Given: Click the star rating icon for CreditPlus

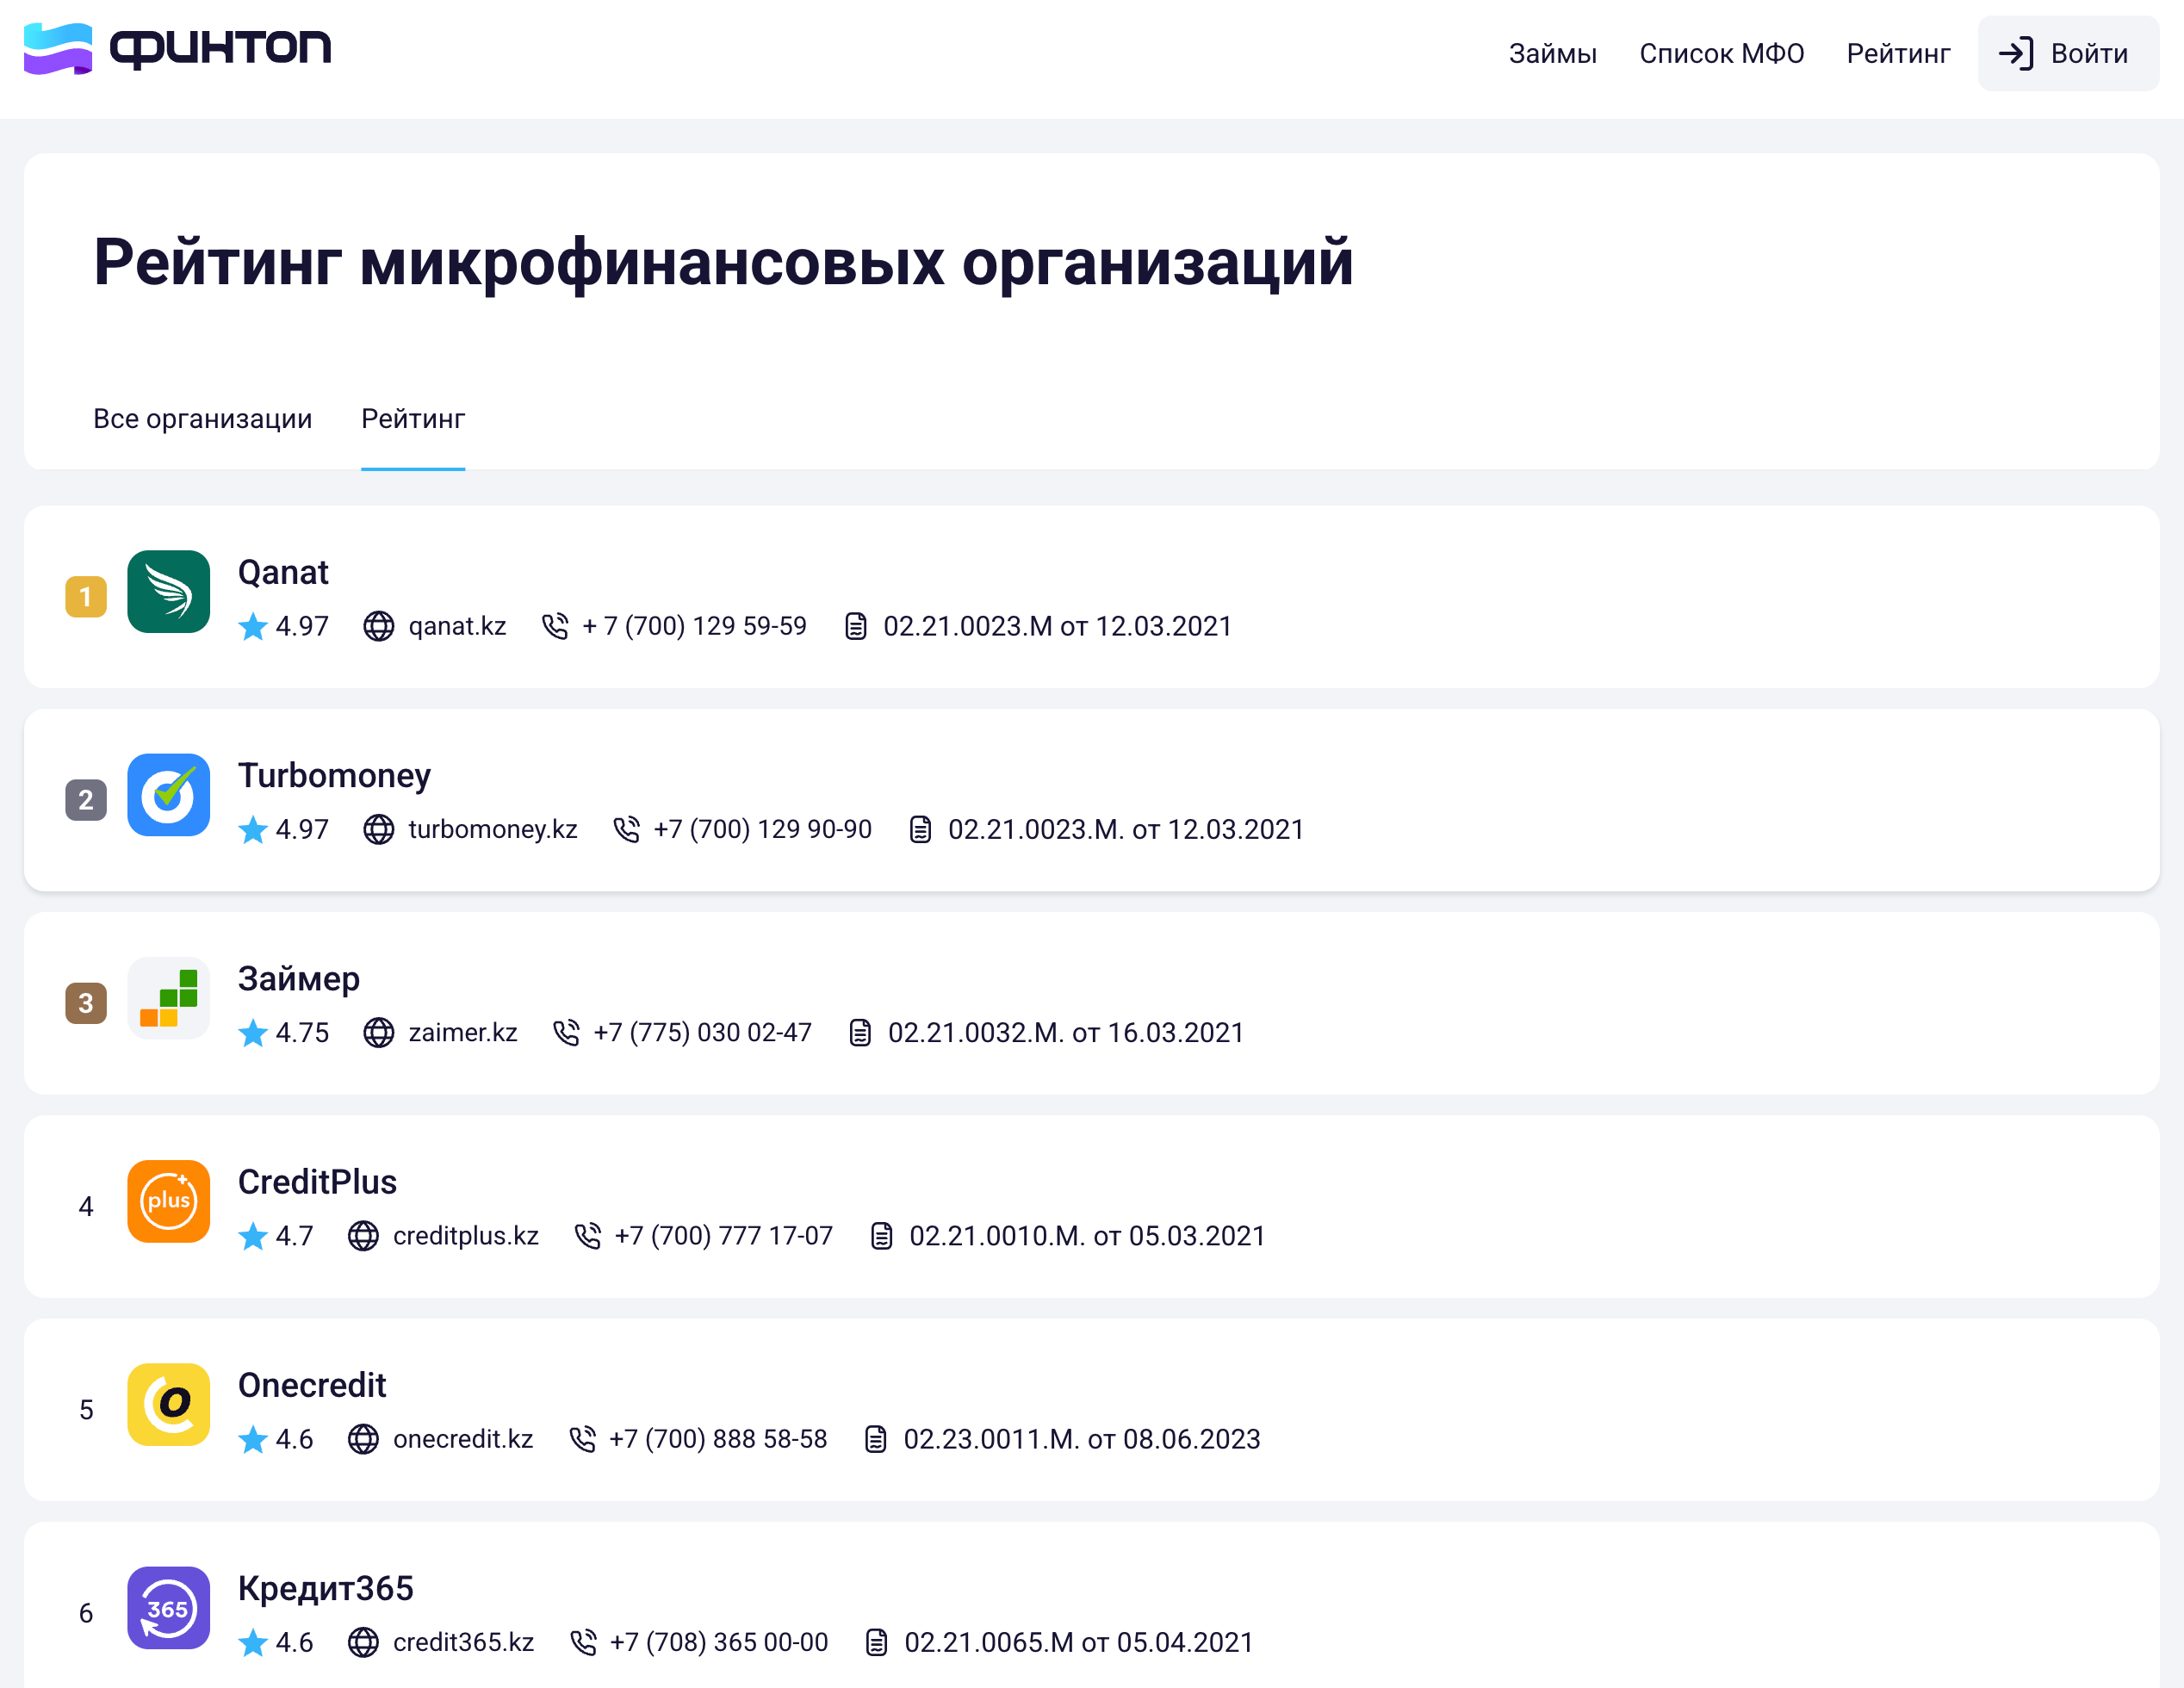Looking at the screenshot, I should click(x=253, y=1236).
